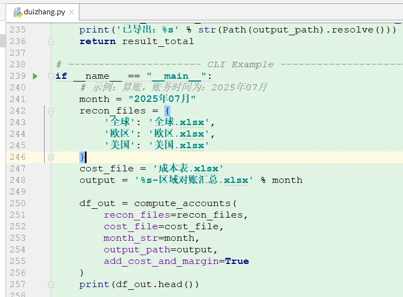Click 'month' after % on line 248
The width and height of the screenshot is (403, 297).
click(287, 180)
